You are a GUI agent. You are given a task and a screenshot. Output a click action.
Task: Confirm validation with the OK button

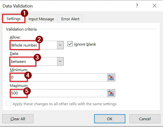click(110, 119)
